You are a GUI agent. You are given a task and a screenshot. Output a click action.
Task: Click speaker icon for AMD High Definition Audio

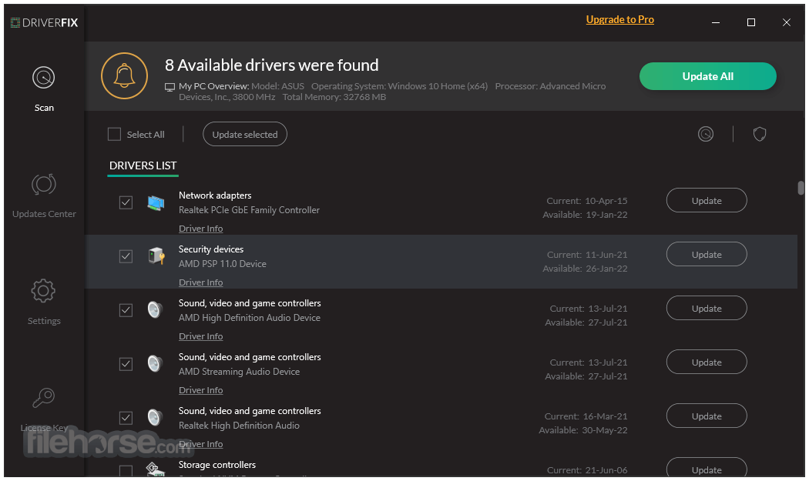click(x=155, y=310)
